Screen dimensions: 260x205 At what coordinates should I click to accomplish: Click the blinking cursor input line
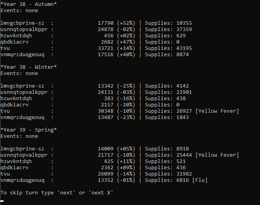point(2,201)
